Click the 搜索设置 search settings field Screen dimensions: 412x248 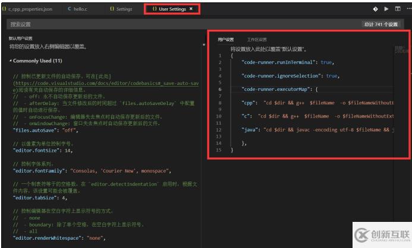coord(184,24)
